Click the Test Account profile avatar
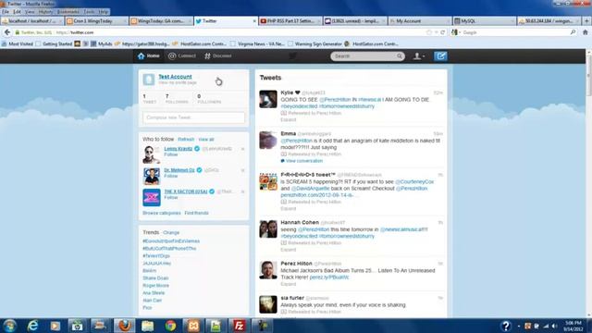592x333 pixels. point(148,80)
